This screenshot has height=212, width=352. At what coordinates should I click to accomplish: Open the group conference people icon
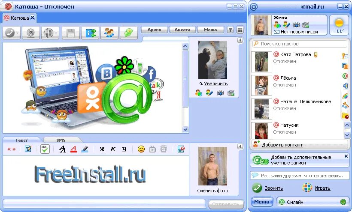pyautogui.click(x=109, y=33)
